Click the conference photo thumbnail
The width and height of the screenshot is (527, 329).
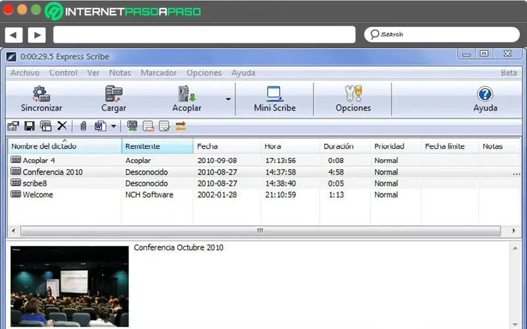pyautogui.click(x=70, y=286)
